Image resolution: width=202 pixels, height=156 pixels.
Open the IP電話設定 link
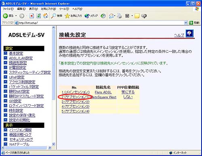17,68
